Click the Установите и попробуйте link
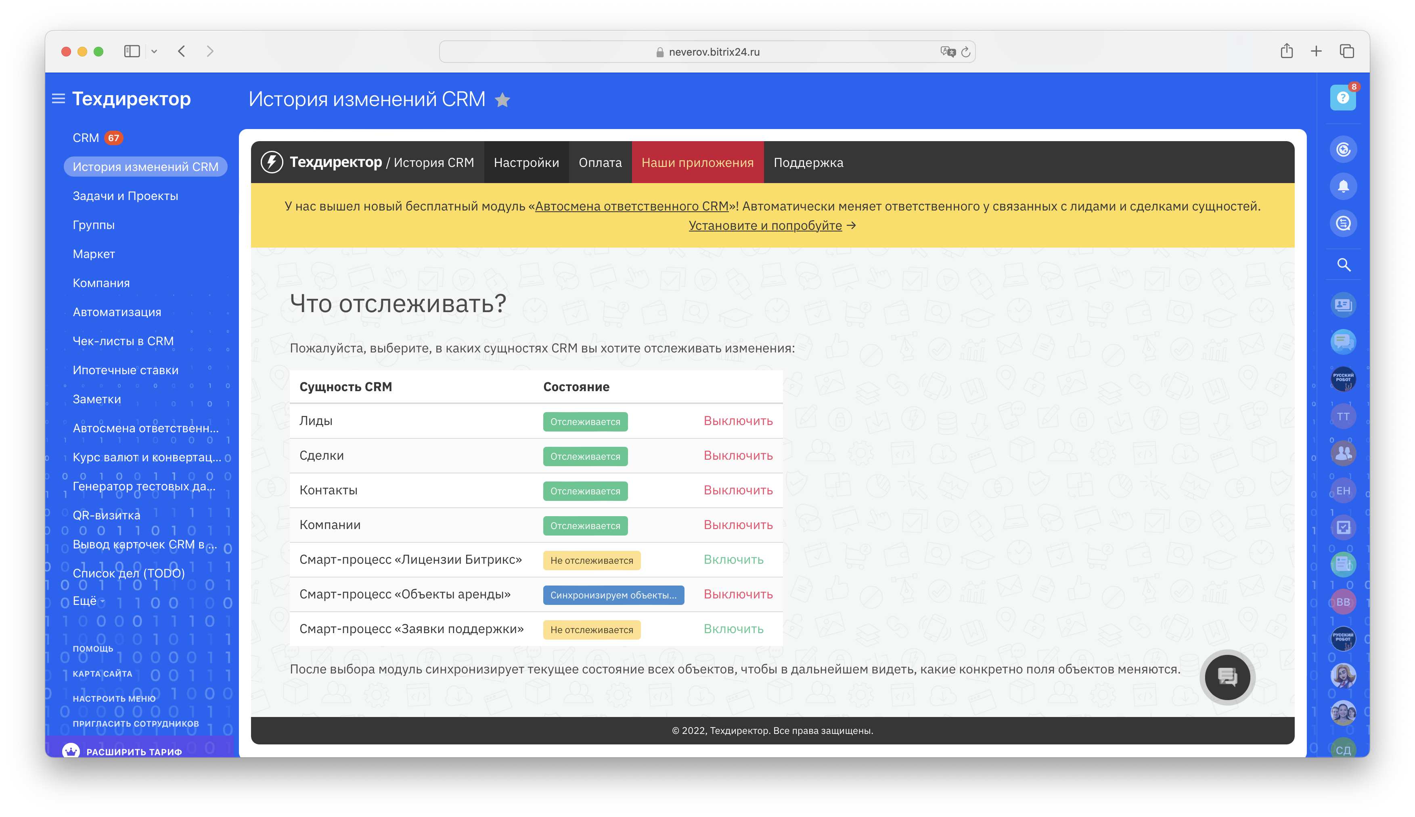 765,225
